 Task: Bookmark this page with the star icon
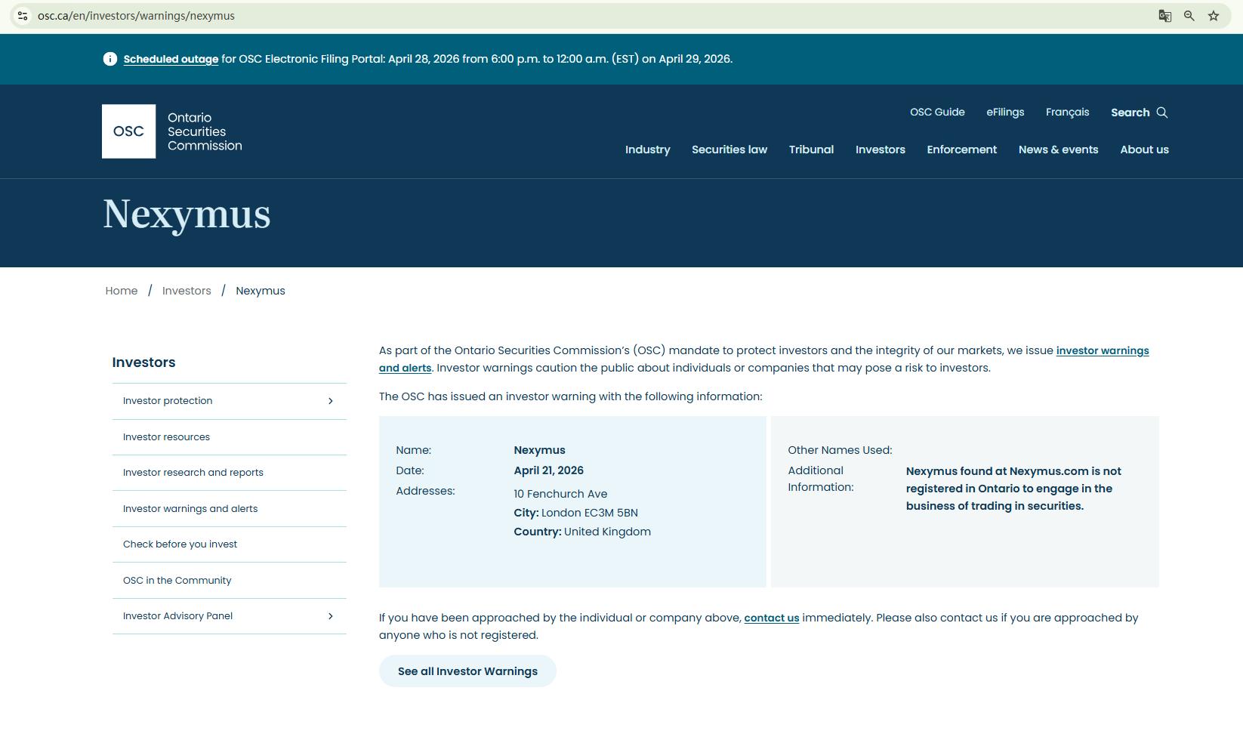[x=1214, y=16]
